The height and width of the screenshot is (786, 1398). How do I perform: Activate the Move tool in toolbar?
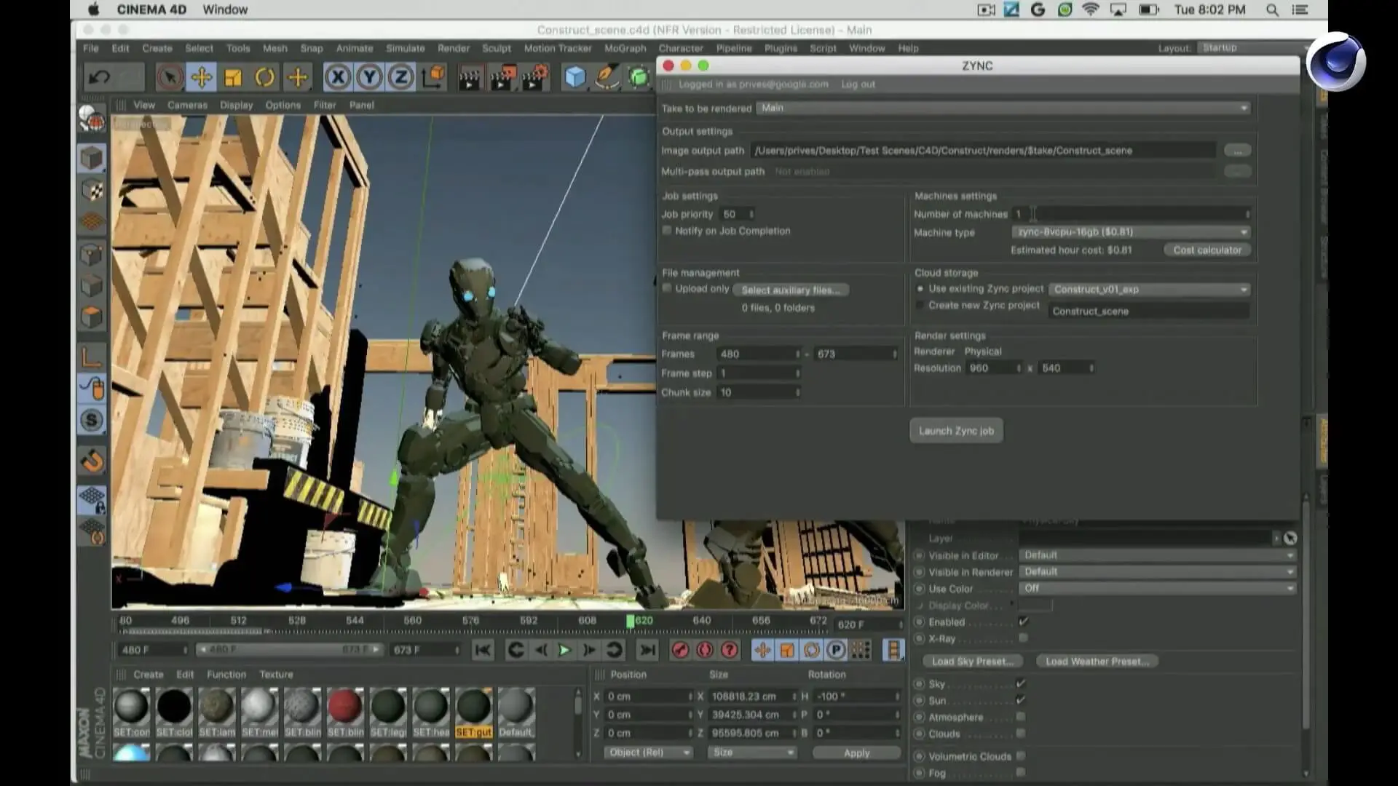[x=201, y=76]
